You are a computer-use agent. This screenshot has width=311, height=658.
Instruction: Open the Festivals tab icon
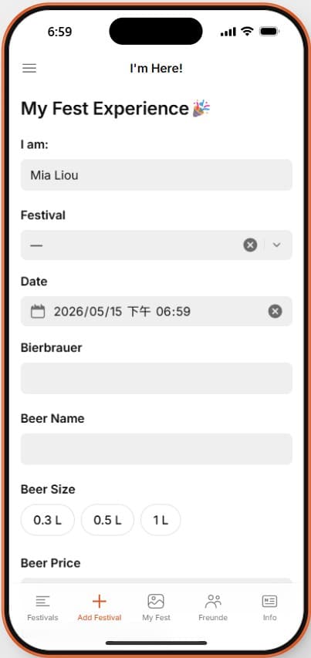(x=42, y=602)
